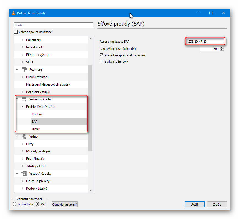Click the Uložit button
The width and height of the screenshot is (239, 219).
coord(195,204)
